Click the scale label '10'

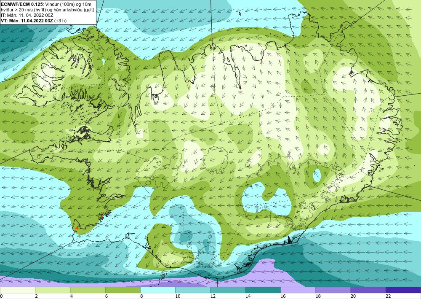(x=178, y=296)
